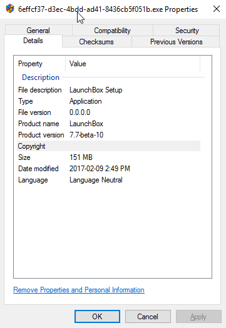
Task: Select the File description row label
Action: click(40, 90)
